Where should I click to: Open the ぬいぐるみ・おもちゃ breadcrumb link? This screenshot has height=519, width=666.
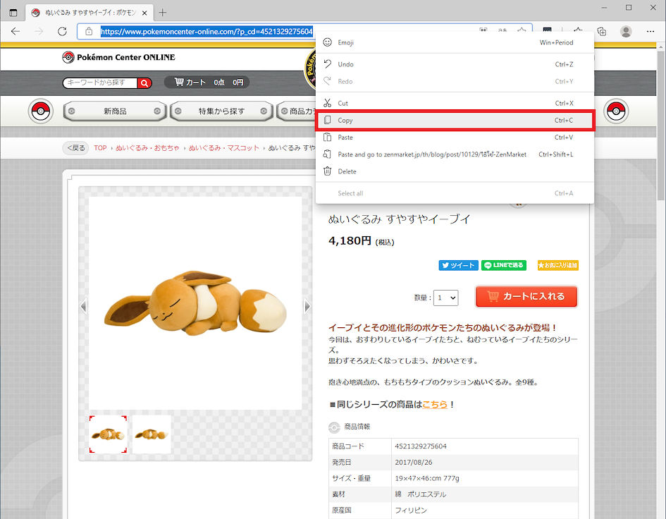147,148
